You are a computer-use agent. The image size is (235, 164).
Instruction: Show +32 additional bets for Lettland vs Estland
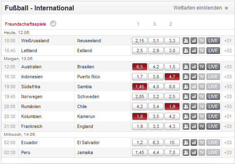[228, 51]
